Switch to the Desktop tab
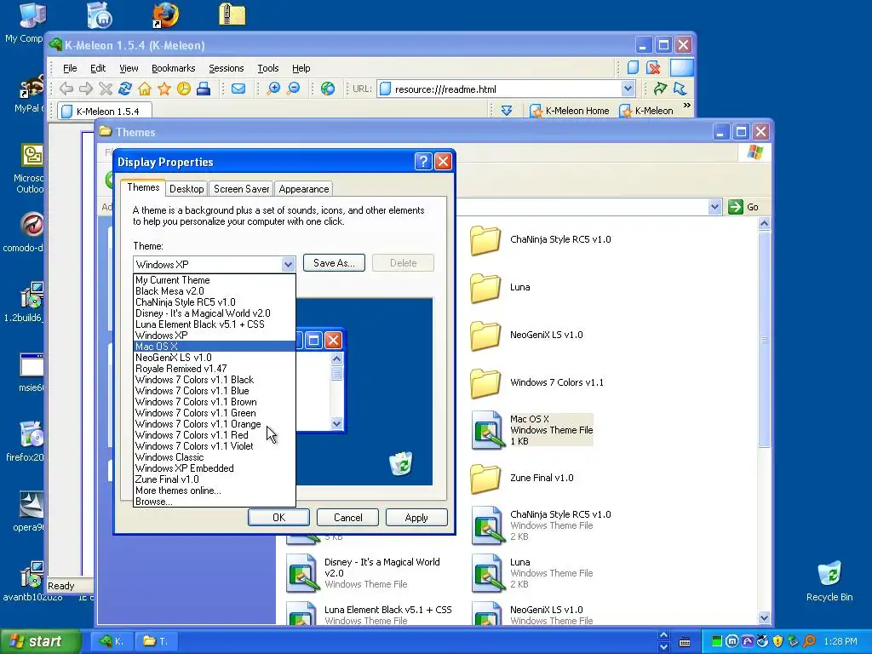872x654 pixels. click(x=186, y=189)
